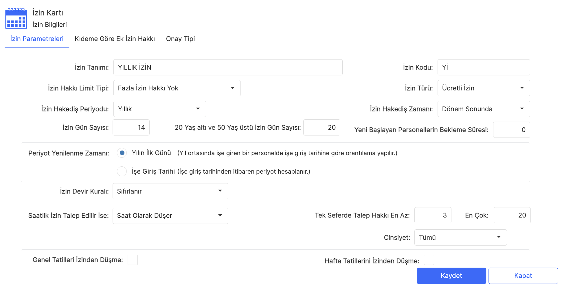Open the Onay Tipi tab
This screenshot has width=562, height=286.
click(180, 39)
